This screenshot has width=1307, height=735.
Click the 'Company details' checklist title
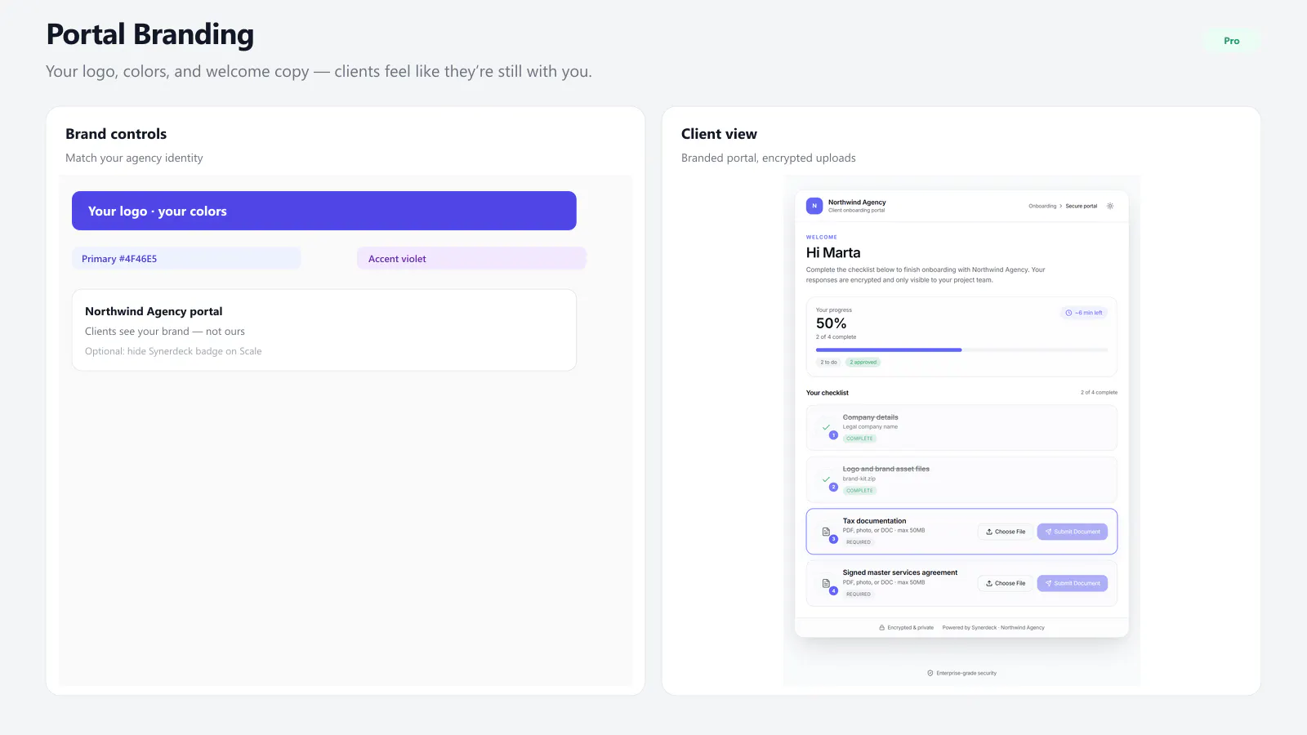[x=870, y=417]
